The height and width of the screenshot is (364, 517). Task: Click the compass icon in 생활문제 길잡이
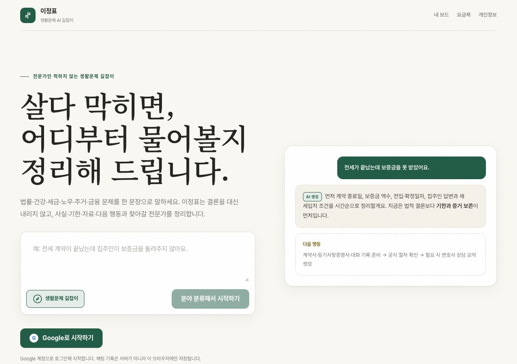point(38,299)
